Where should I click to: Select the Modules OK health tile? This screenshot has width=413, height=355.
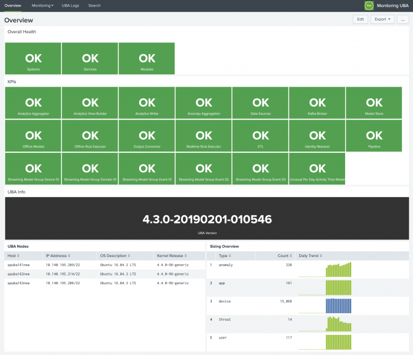click(147, 58)
